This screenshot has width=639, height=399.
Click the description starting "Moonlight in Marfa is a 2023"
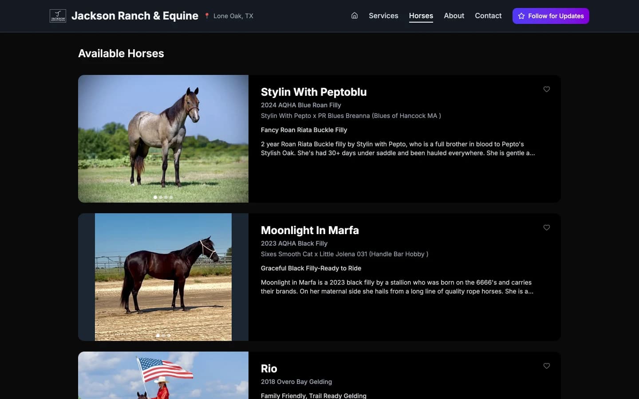pos(397,287)
